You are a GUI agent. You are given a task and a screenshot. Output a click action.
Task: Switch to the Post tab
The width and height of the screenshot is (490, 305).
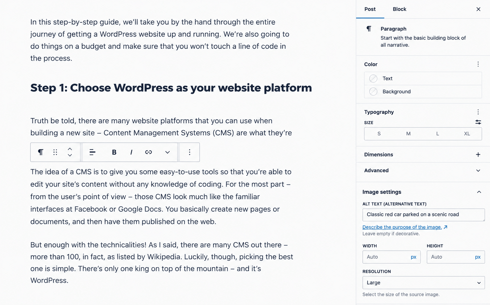pyautogui.click(x=370, y=9)
